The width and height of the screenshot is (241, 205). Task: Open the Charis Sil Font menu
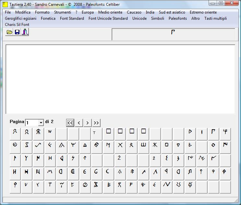(x=17, y=25)
